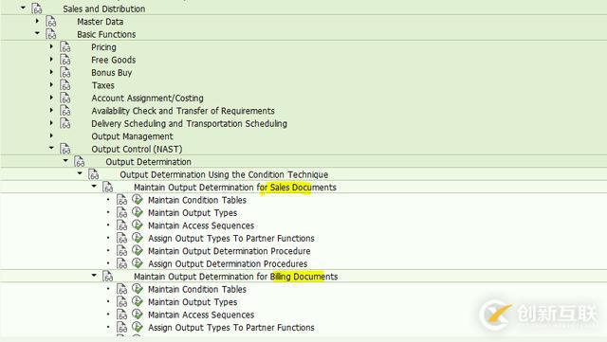
Task: Open documentation icon for Master Data
Action: coord(51,21)
